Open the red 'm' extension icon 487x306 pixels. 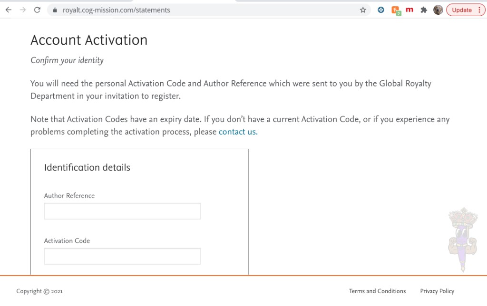[x=409, y=10]
